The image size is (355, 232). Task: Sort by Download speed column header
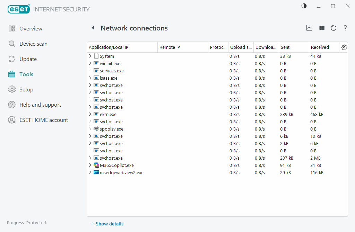266,47
